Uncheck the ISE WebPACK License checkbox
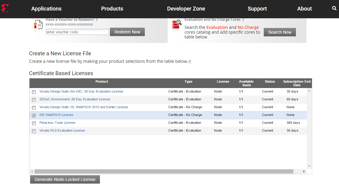Screen dimensions: 339x186 (x=34, y=115)
